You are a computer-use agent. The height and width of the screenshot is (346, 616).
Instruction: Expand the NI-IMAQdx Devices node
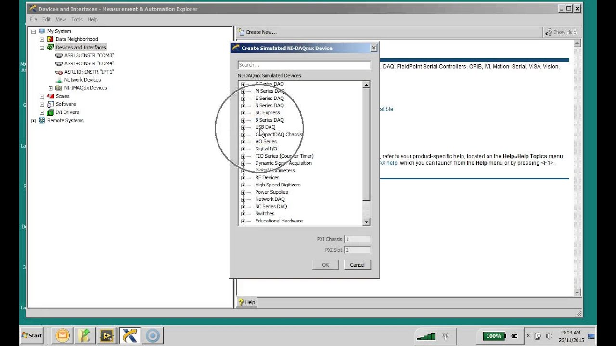(51, 88)
